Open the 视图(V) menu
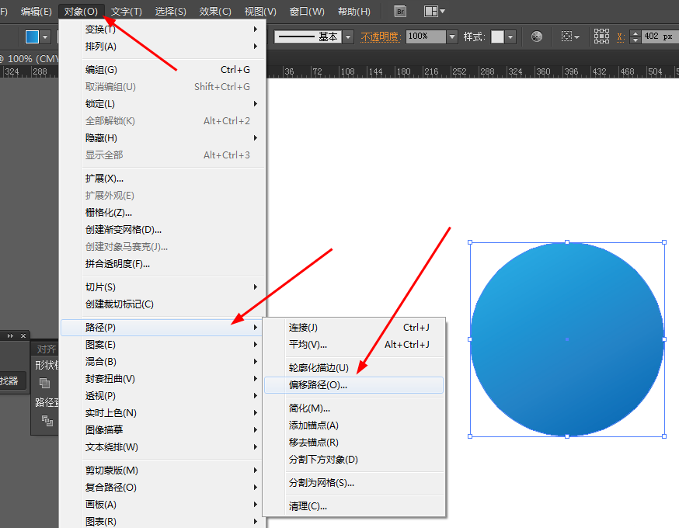 [260, 11]
